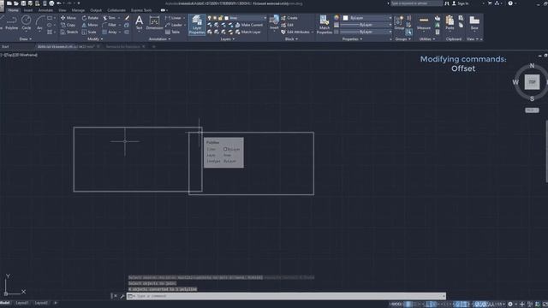The image size is (548, 308).
Task: Activate the Rotate command
Action: (90, 18)
